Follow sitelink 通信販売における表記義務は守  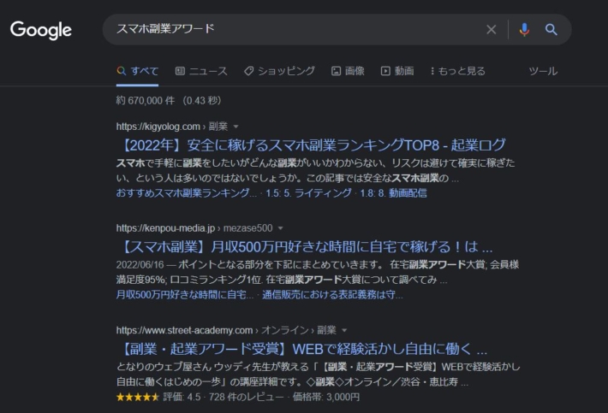coord(333,295)
